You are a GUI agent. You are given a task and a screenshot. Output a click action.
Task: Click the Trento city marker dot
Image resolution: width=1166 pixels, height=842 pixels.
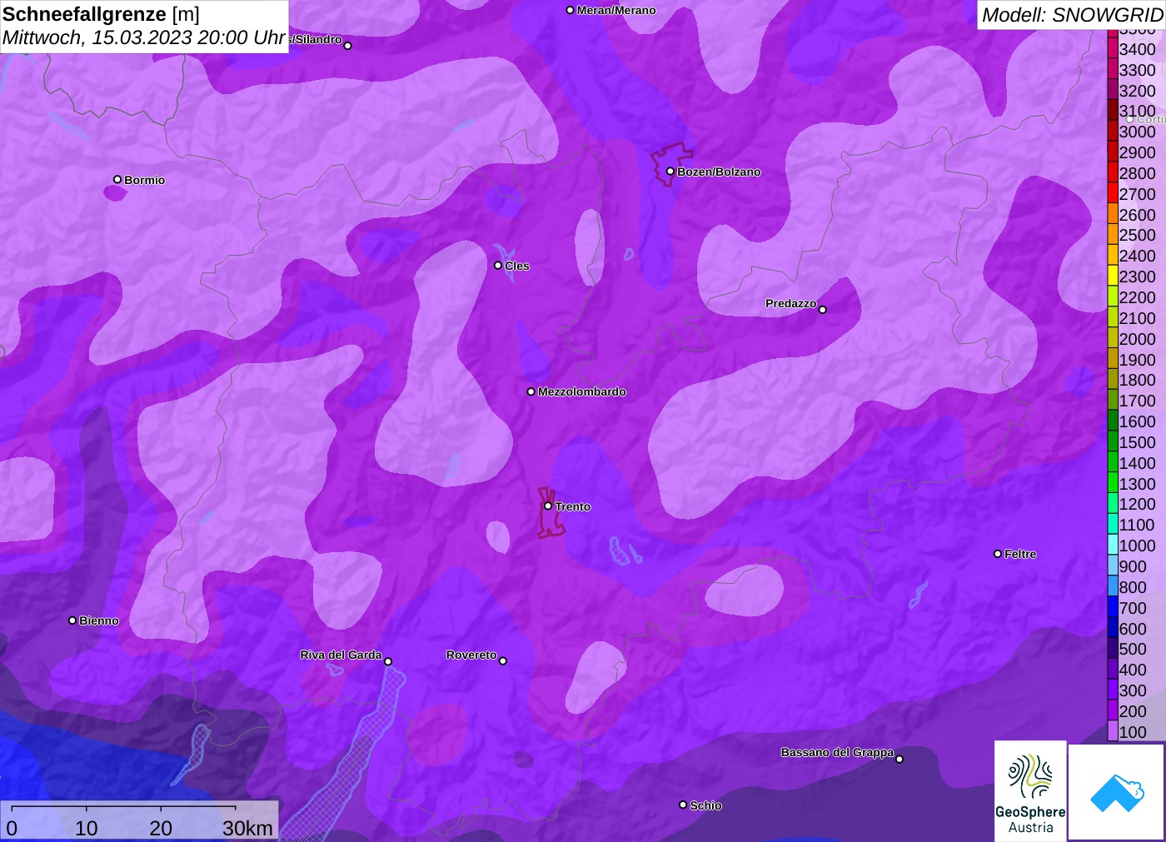click(548, 506)
